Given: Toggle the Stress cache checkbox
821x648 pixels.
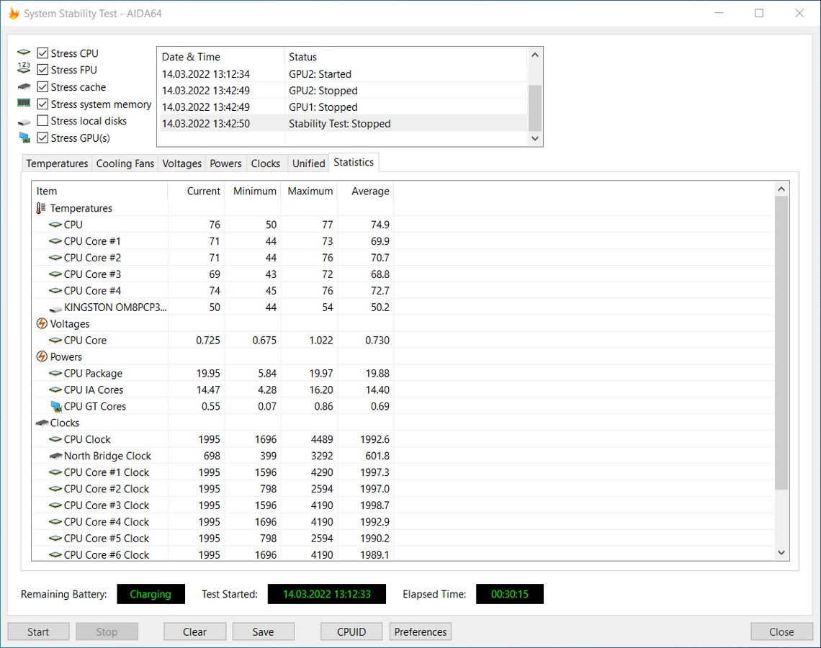Looking at the screenshot, I should 43,87.
